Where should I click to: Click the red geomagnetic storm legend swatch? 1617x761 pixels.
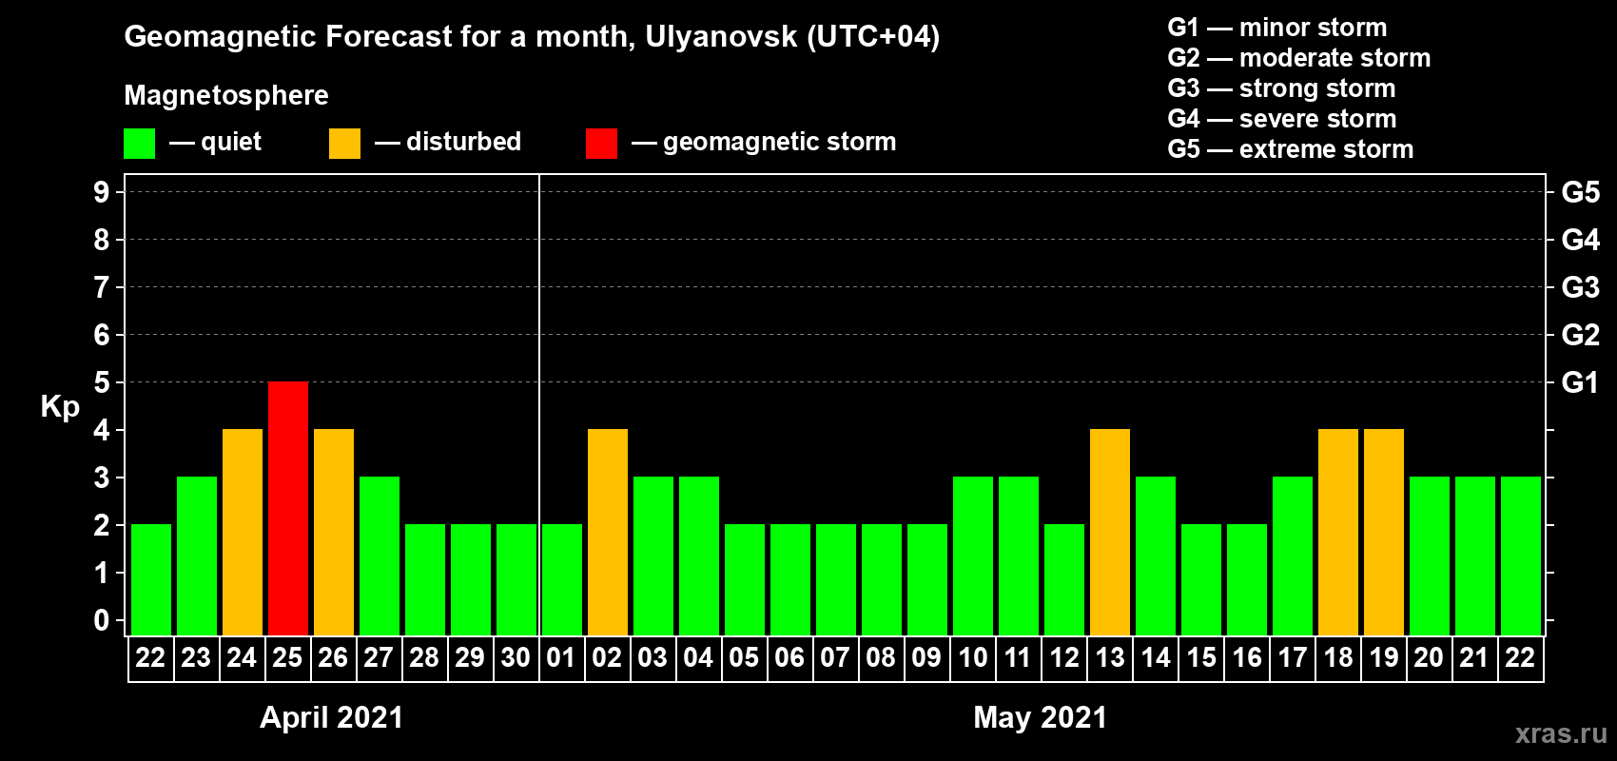601,144
